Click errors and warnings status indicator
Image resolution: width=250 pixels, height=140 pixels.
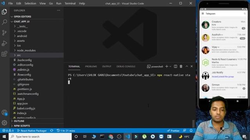coord(8,131)
